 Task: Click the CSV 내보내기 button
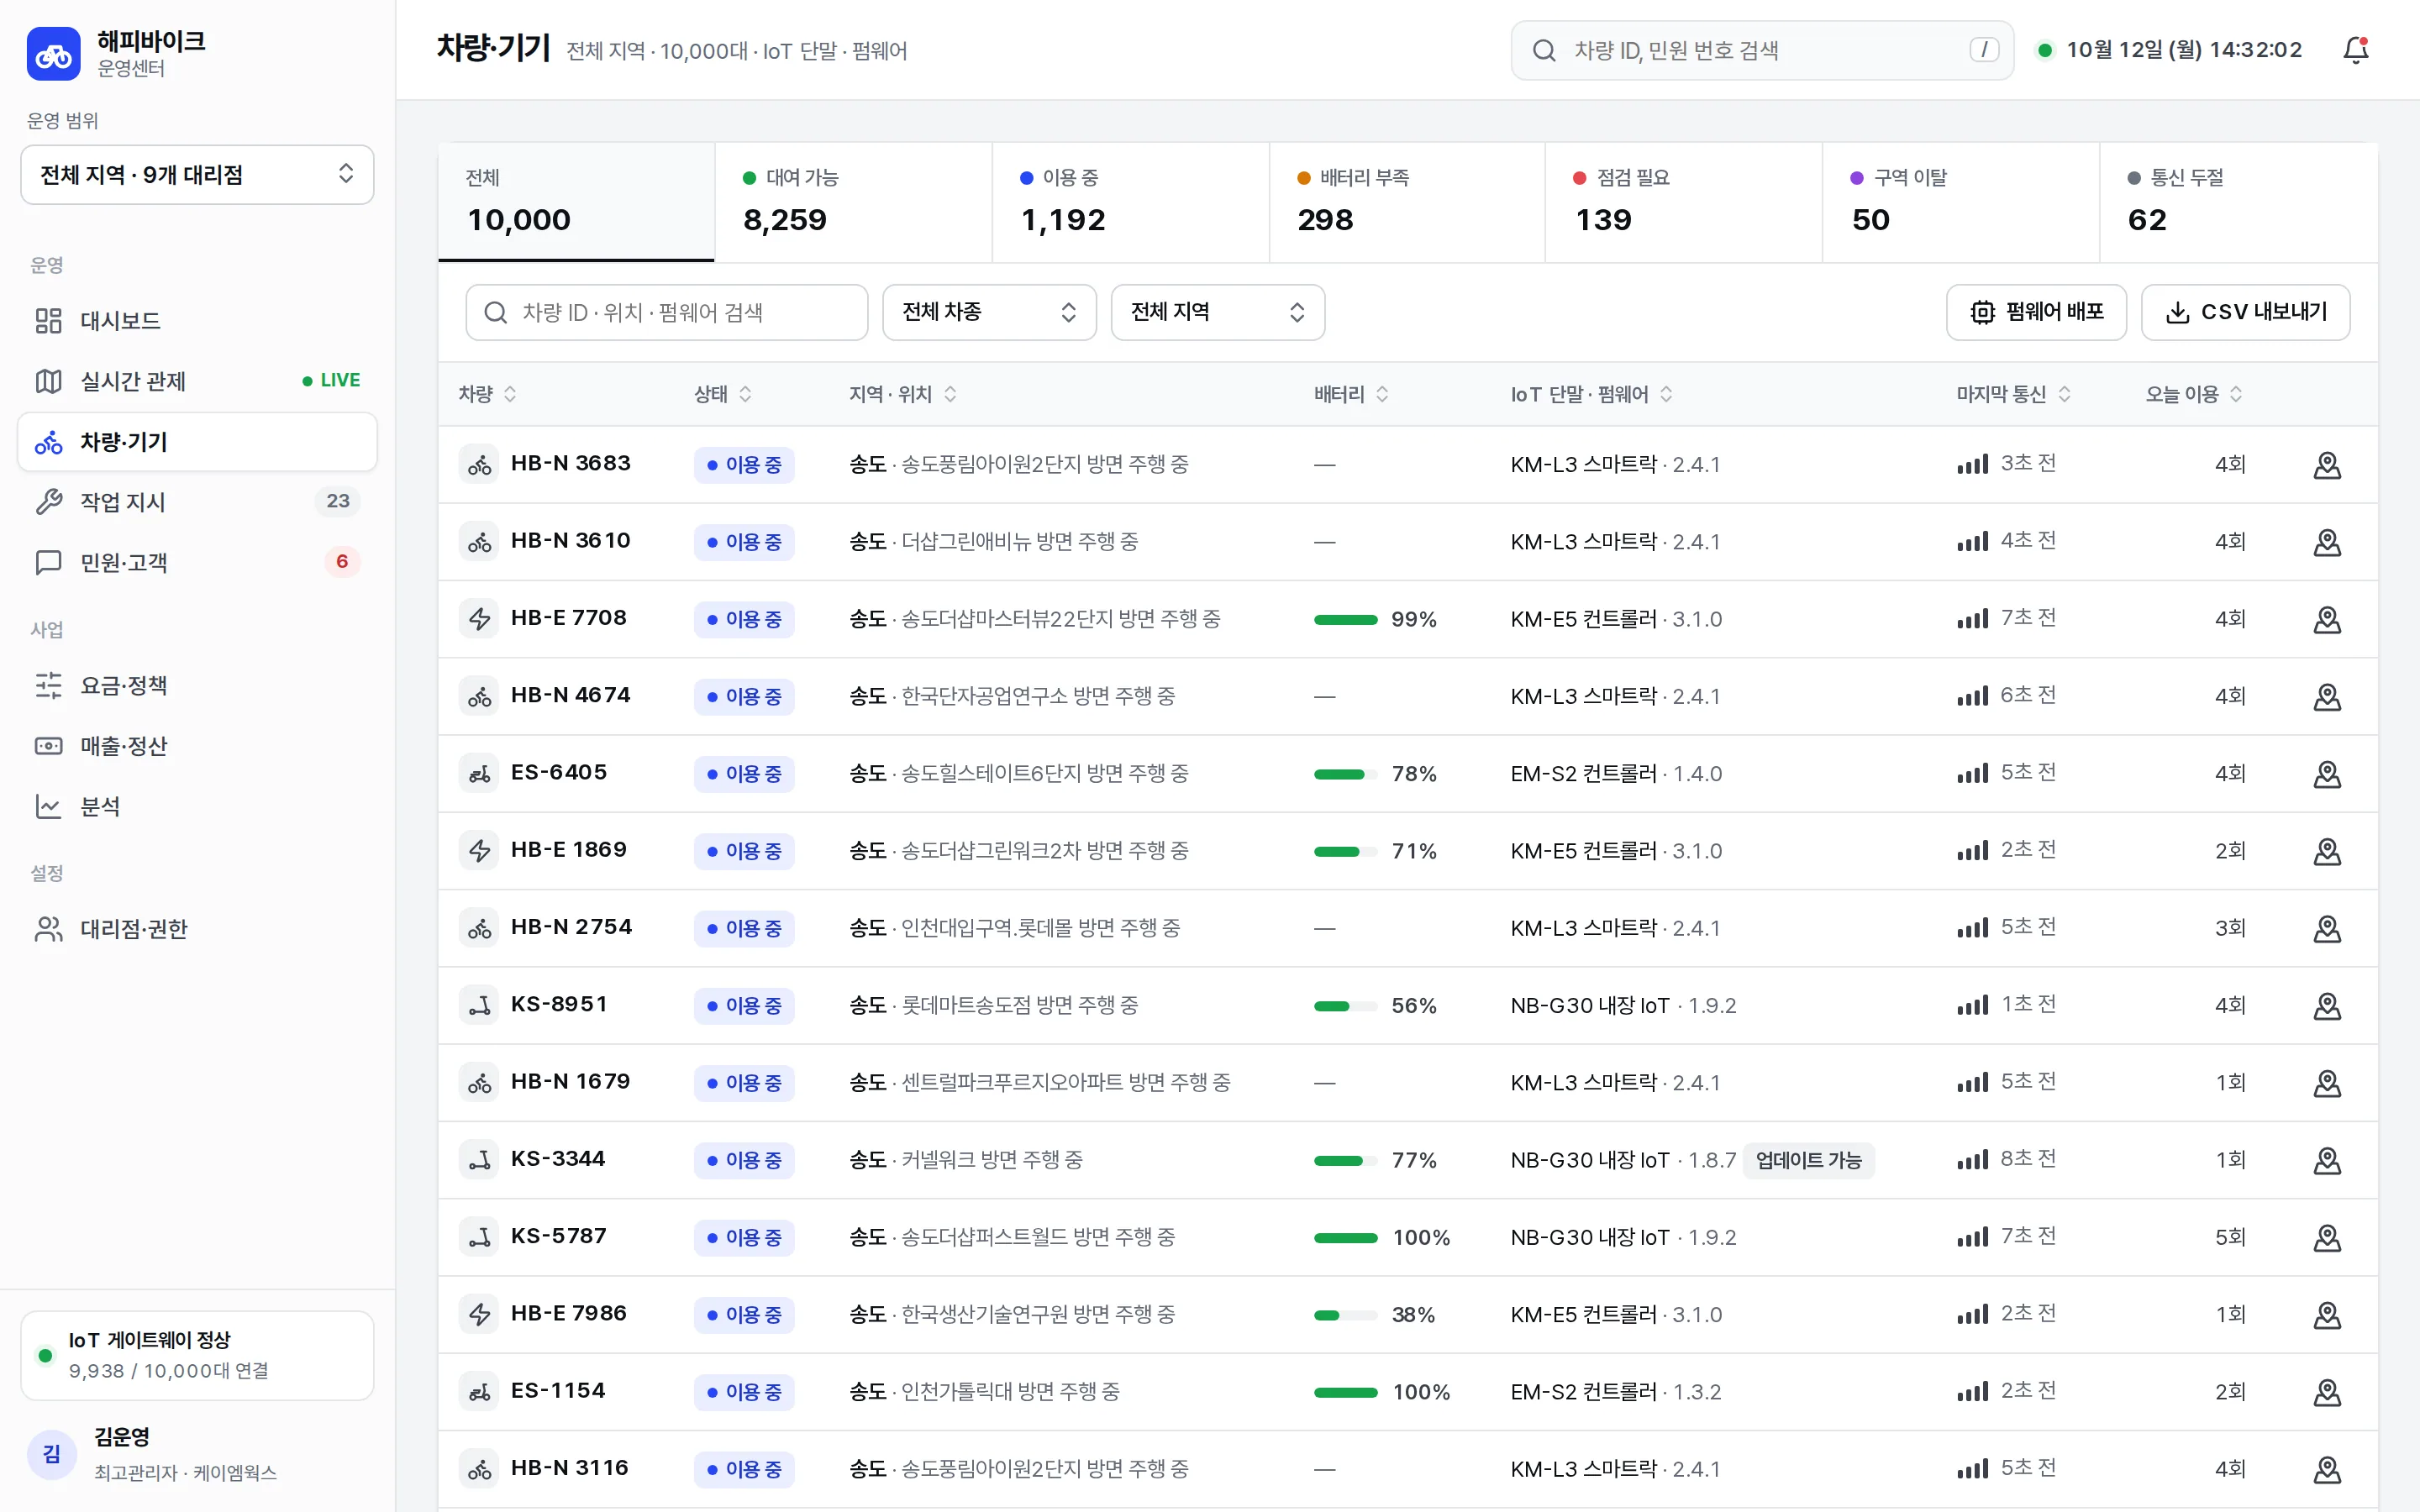click(x=2245, y=312)
